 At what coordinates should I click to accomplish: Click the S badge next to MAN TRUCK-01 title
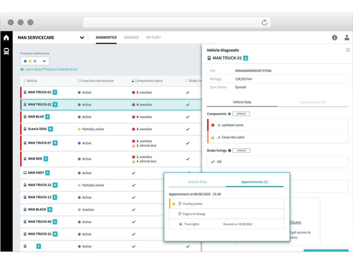pyautogui.click(x=245, y=58)
